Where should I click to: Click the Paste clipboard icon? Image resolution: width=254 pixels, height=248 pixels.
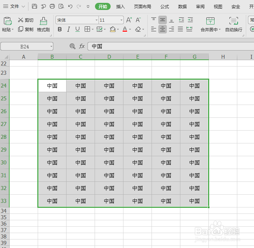pyautogui.click(x=7, y=21)
